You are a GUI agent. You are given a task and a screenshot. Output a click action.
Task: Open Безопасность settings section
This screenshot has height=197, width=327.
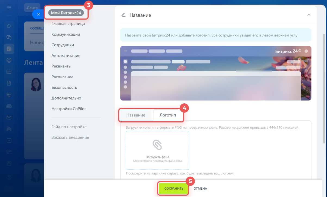point(64,88)
